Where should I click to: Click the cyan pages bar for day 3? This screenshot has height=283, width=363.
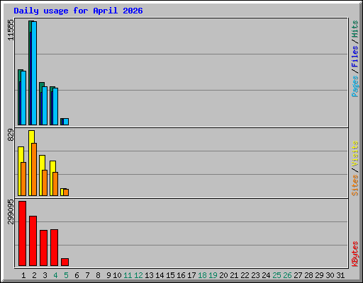coord(45,105)
